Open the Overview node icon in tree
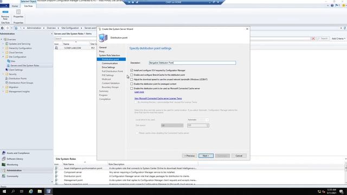 tap(5, 40)
